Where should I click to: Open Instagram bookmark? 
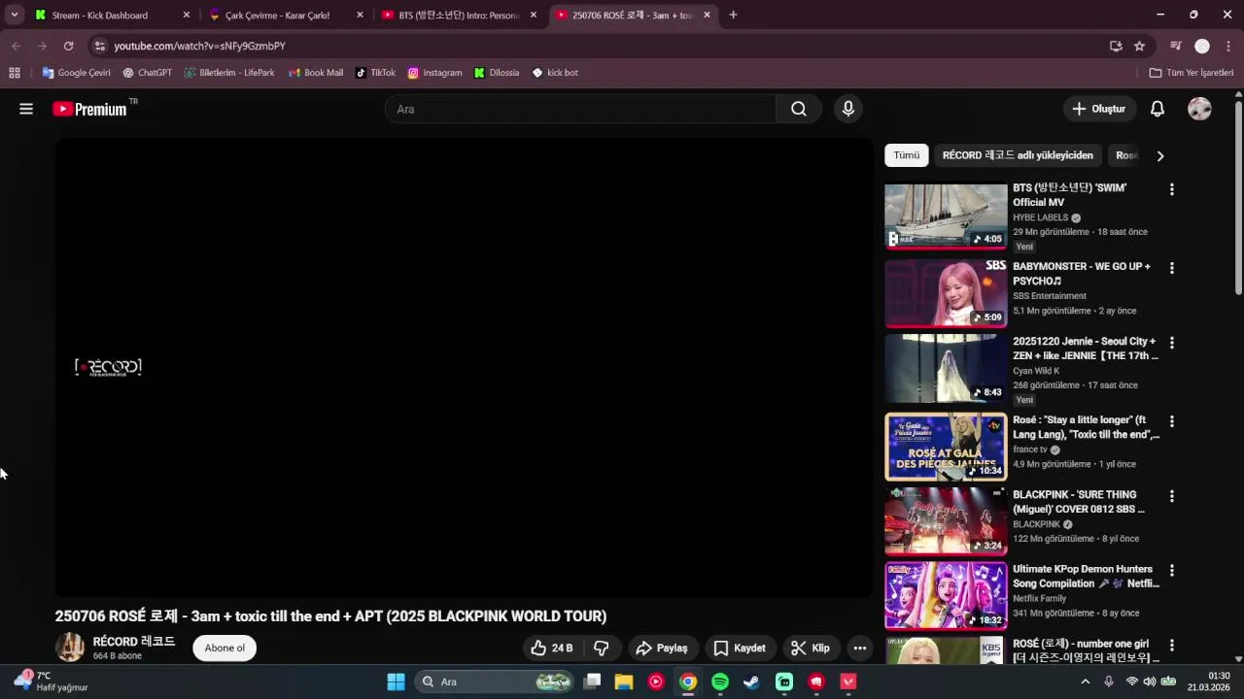[x=434, y=73]
